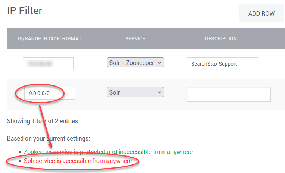Click the ADD ROW button
Screen dimensions: 285x173
tap(261, 13)
